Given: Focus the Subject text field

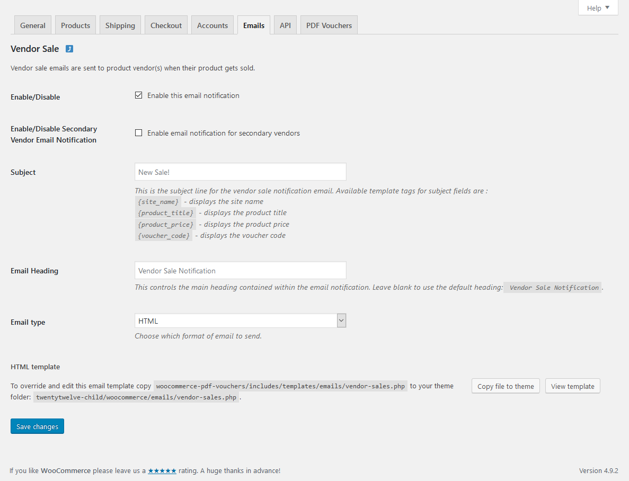Looking at the screenshot, I should click(x=240, y=172).
